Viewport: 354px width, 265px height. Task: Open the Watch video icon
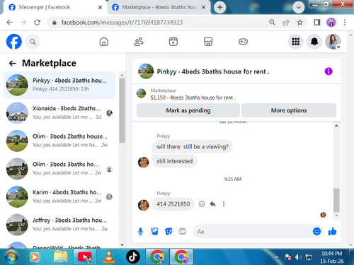point(173,42)
